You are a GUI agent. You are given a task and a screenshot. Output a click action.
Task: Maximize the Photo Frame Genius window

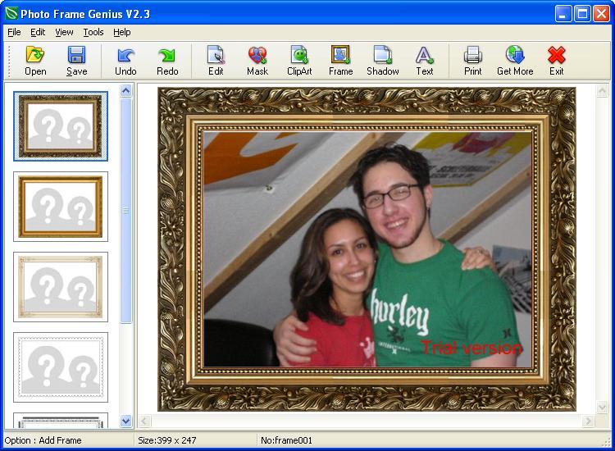point(582,14)
